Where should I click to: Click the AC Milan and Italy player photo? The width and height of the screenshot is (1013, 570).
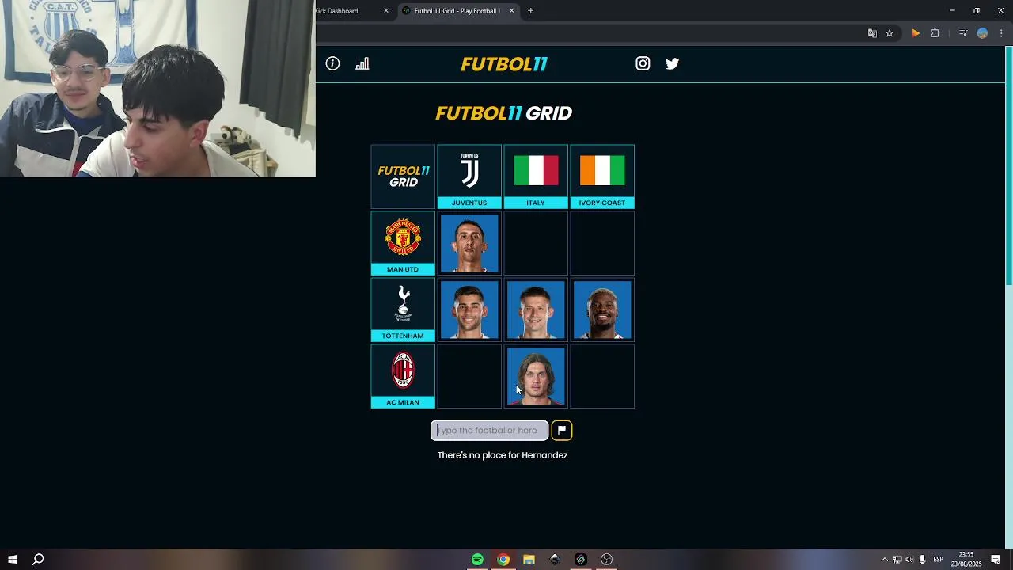pyautogui.click(x=536, y=376)
